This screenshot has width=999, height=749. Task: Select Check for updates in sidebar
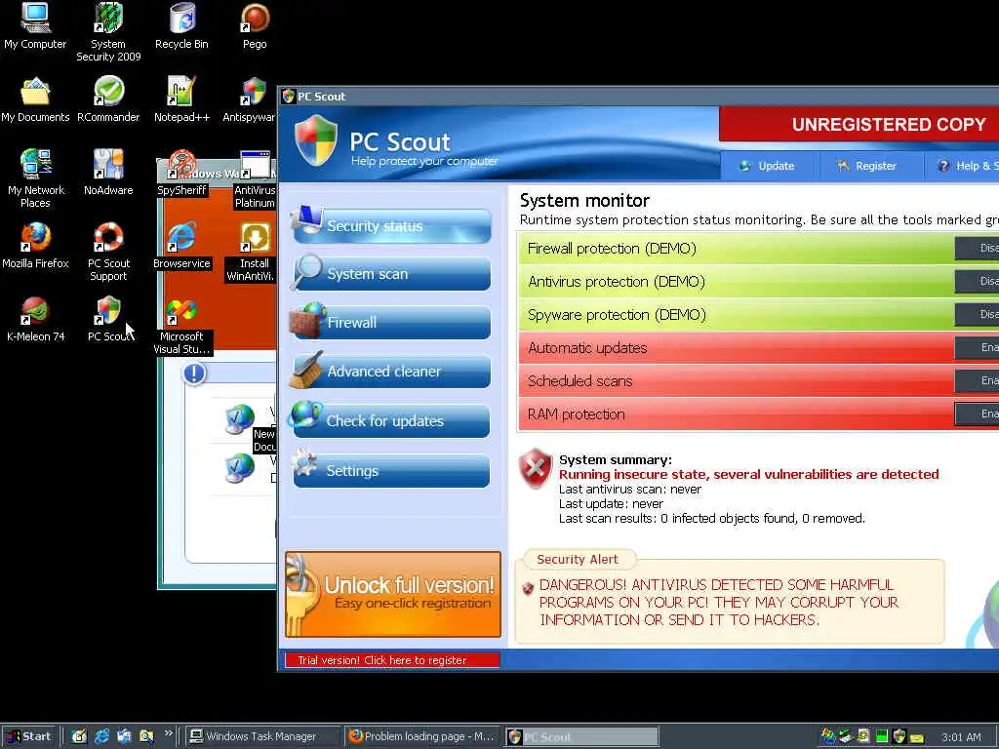(391, 420)
